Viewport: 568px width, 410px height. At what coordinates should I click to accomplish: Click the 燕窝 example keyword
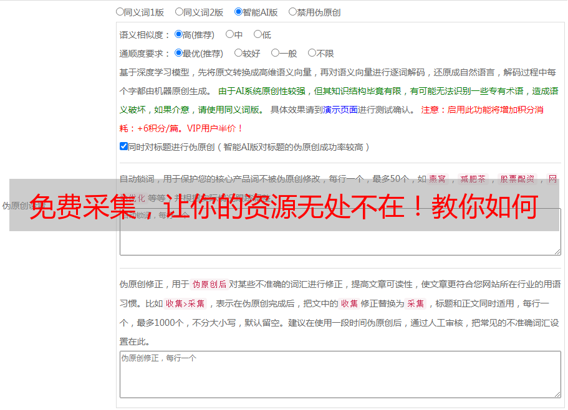[437, 179]
